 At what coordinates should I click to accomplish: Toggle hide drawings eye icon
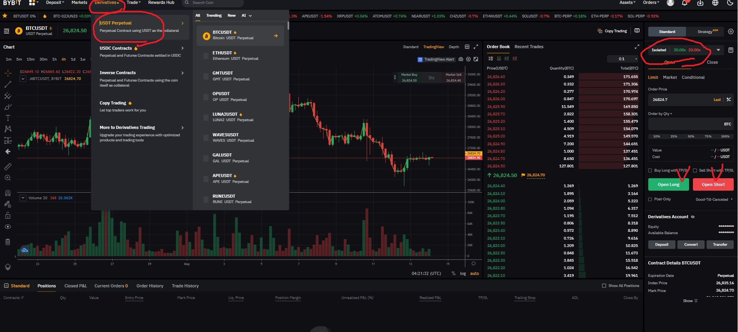[8, 227]
